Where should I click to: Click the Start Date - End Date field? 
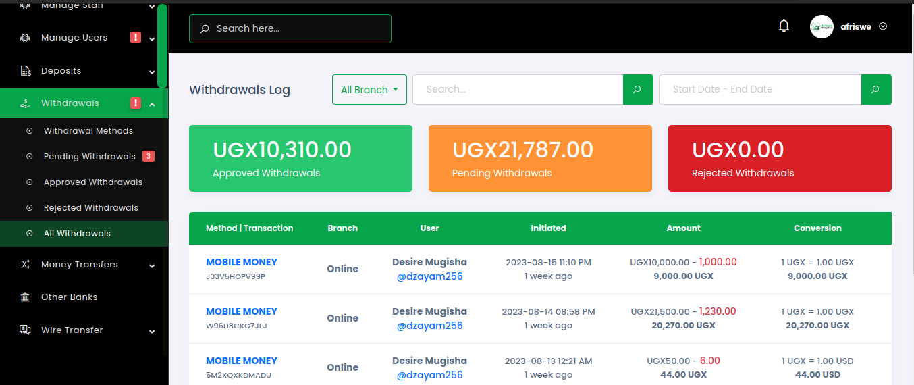(x=760, y=89)
